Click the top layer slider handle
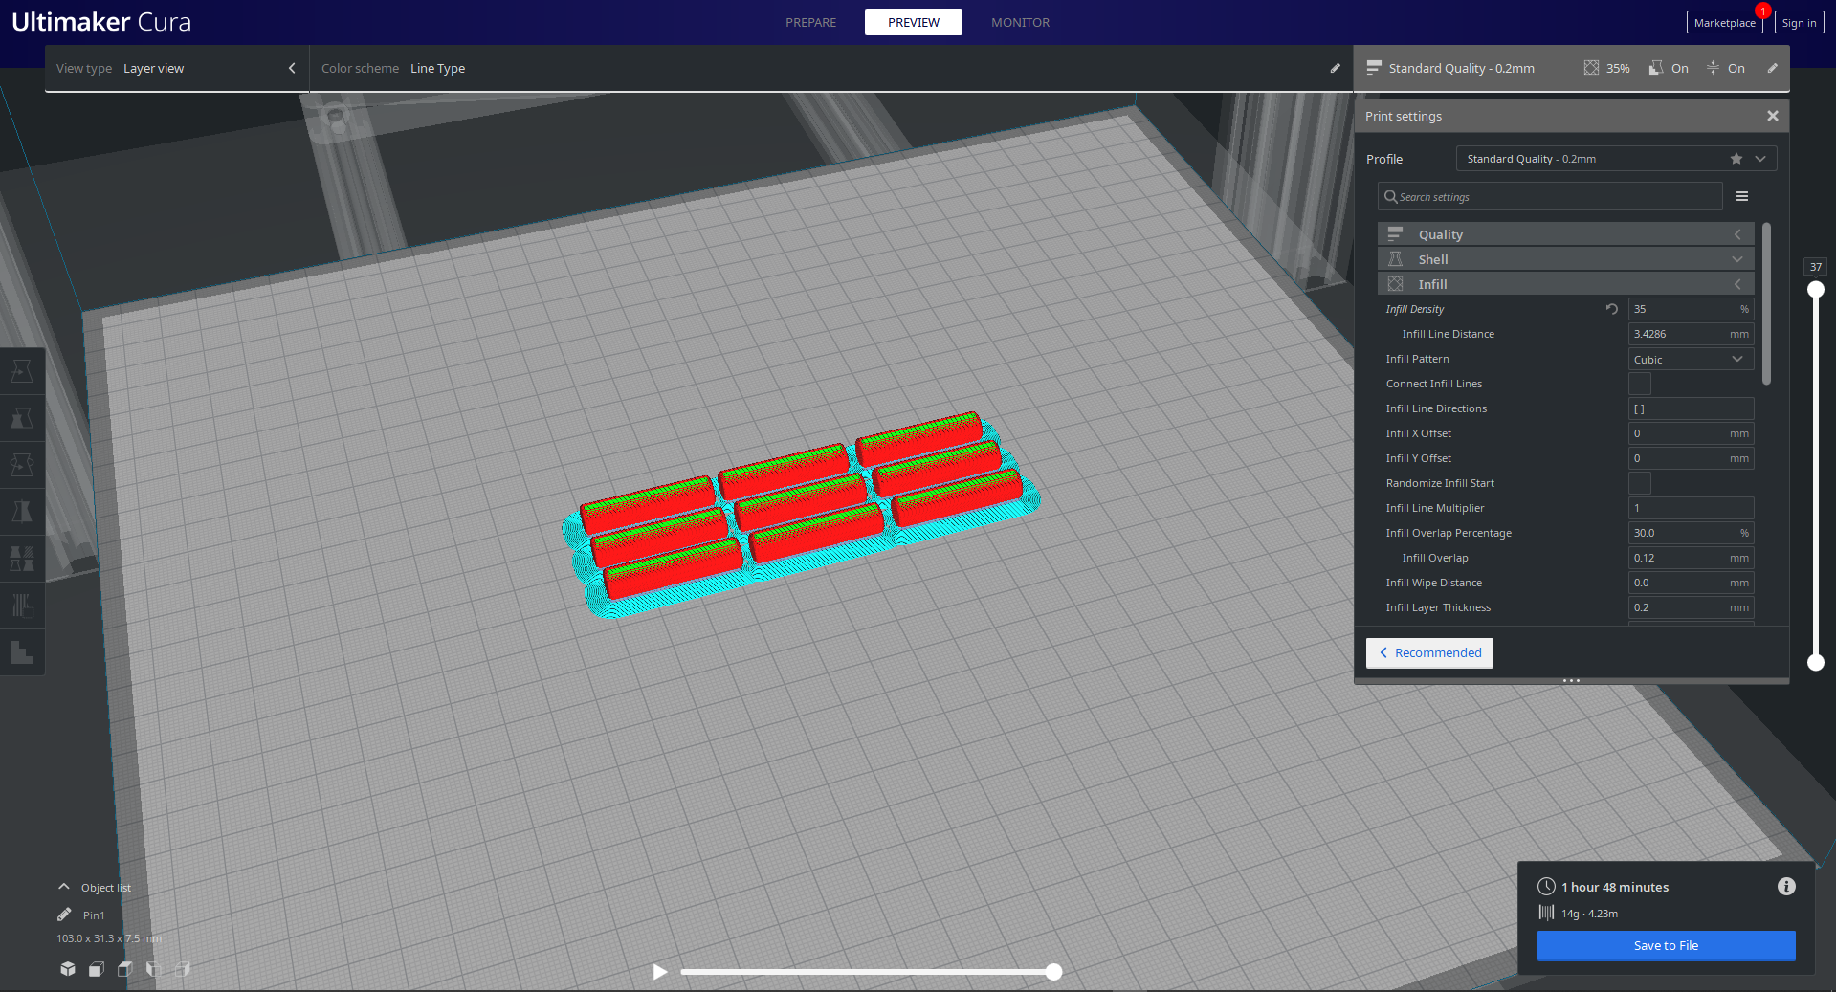 click(x=1815, y=290)
